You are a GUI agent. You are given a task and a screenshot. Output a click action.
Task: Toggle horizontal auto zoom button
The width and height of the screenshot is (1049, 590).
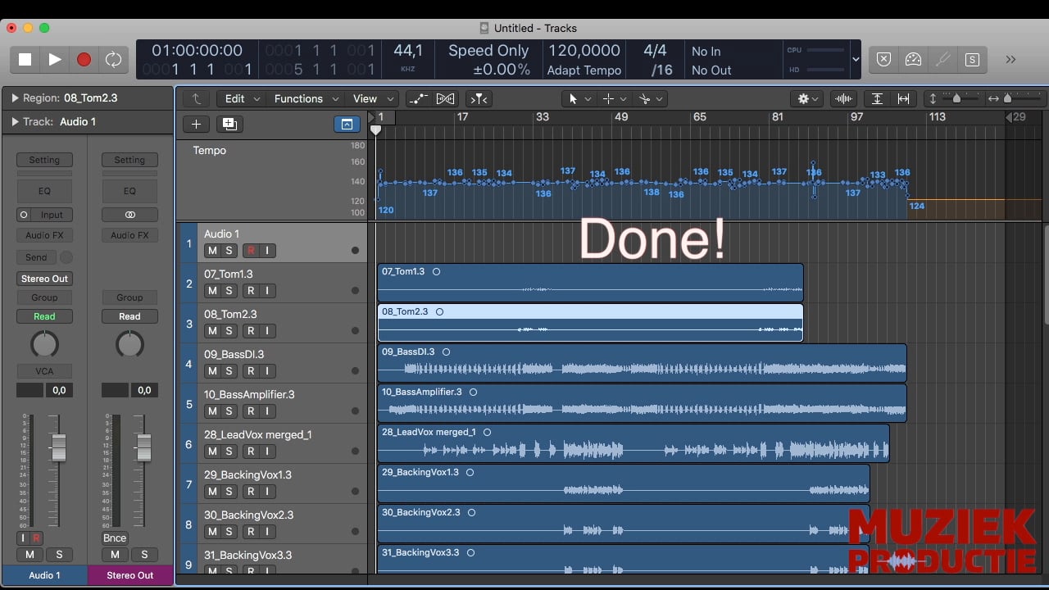(904, 98)
